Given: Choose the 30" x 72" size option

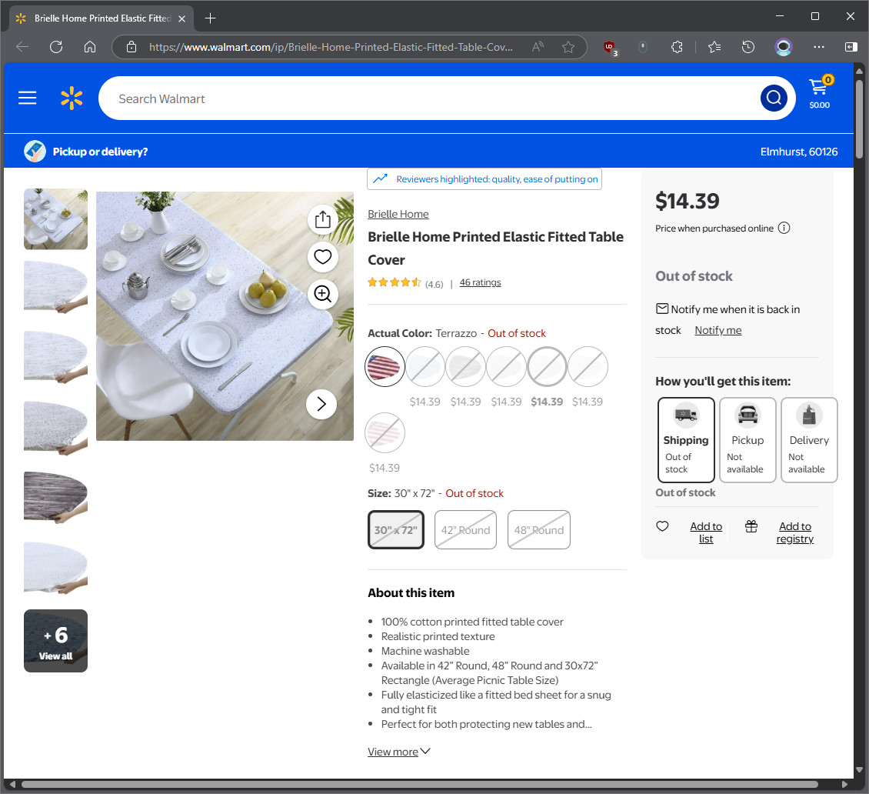Looking at the screenshot, I should pos(396,530).
